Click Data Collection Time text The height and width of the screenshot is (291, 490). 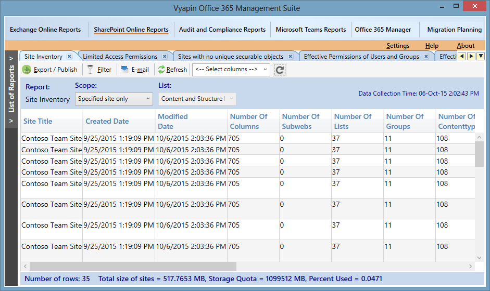pyautogui.click(x=419, y=94)
